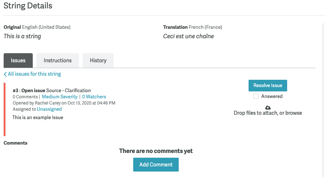
Task: Click the 0 Watchers link
Action: click(94, 97)
